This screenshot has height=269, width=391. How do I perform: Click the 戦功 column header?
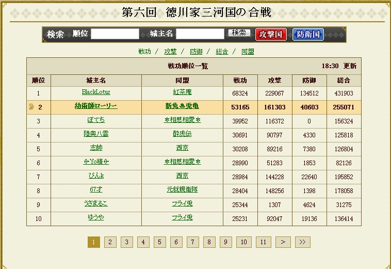pos(240,81)
